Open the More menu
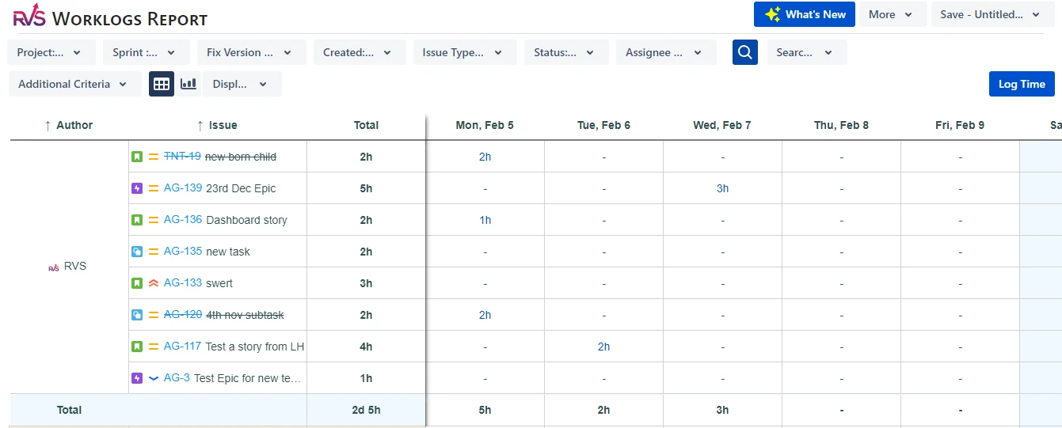 891,14
